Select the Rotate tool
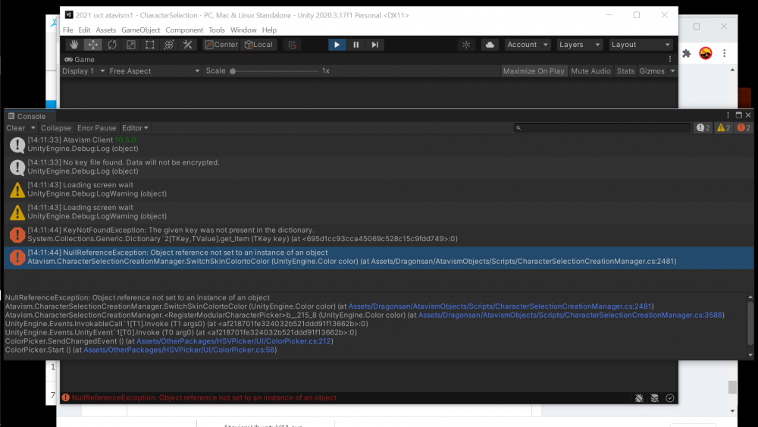The width and height of the screenshot is (758, 427). [x=111, y=45]
